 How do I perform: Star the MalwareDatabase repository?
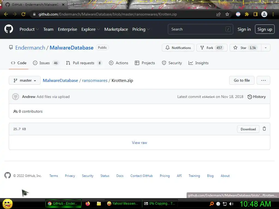(x=245, y=48)
